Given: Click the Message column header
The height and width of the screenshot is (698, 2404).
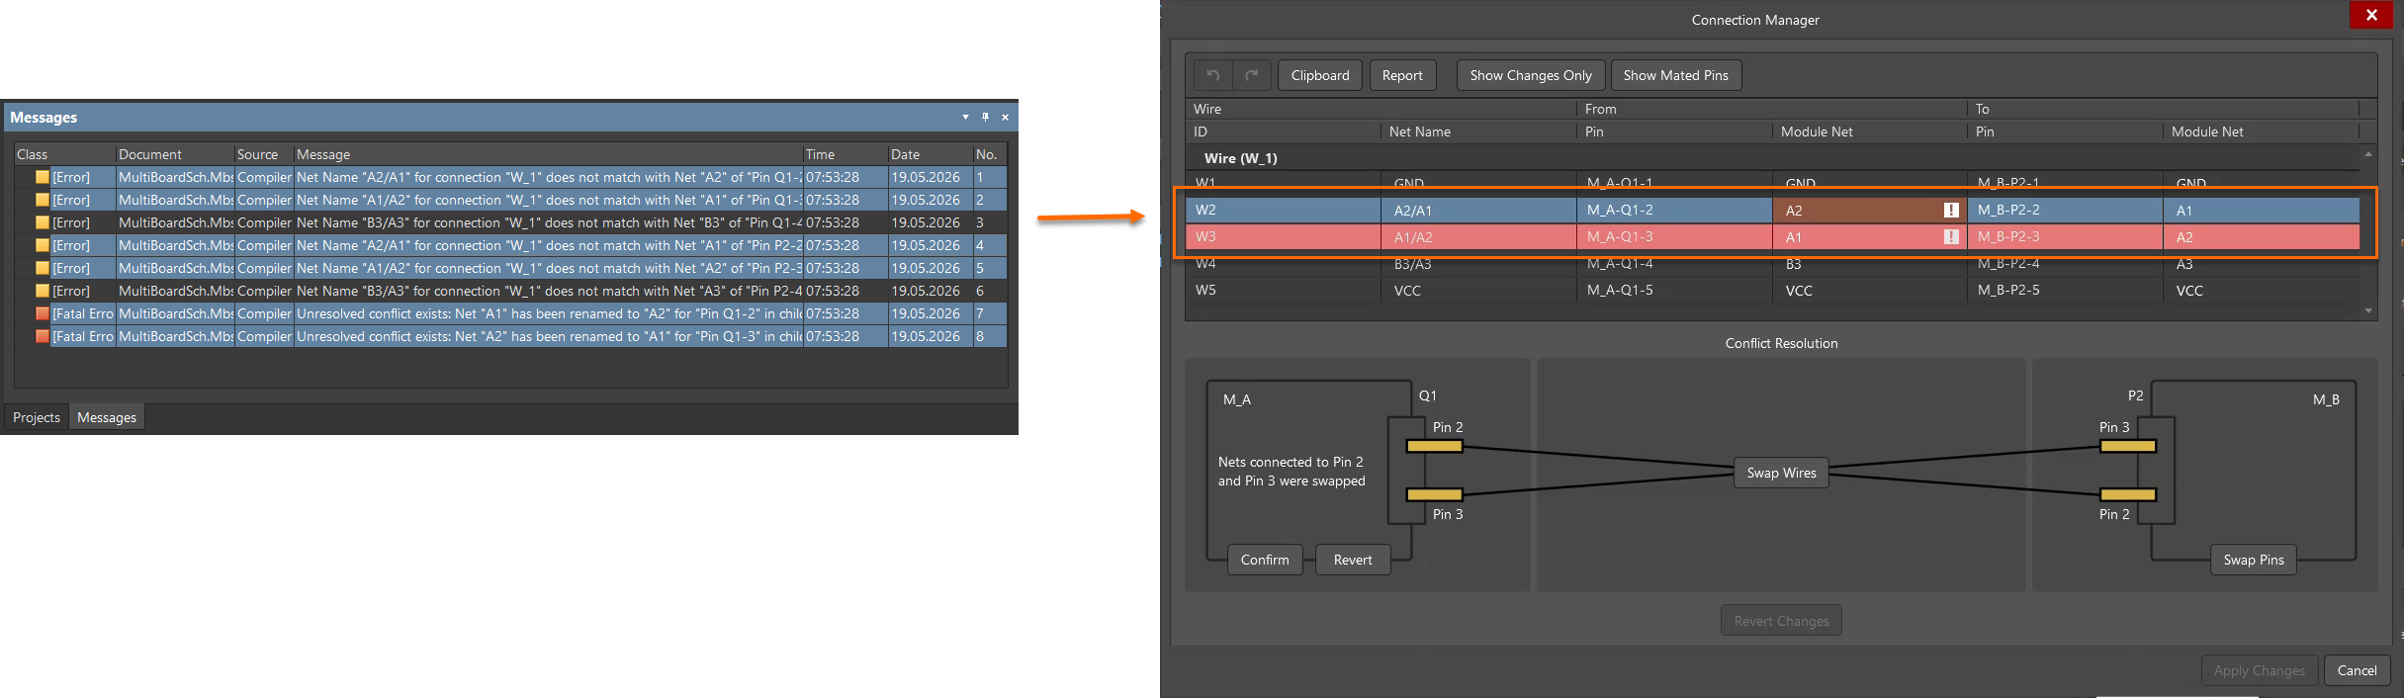Looking at the screenshot, I should [x=549, y=154].
